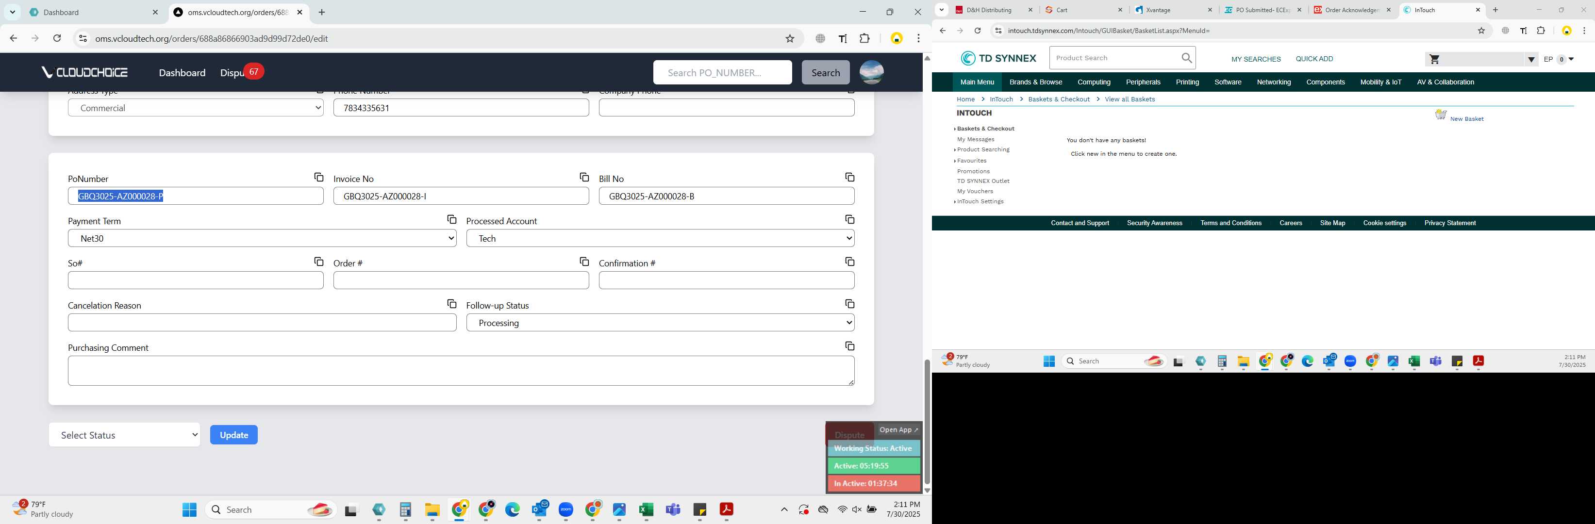Reload the OMS order edit page
Viewport: 1595px width, 524px height.
pos(57,38)
